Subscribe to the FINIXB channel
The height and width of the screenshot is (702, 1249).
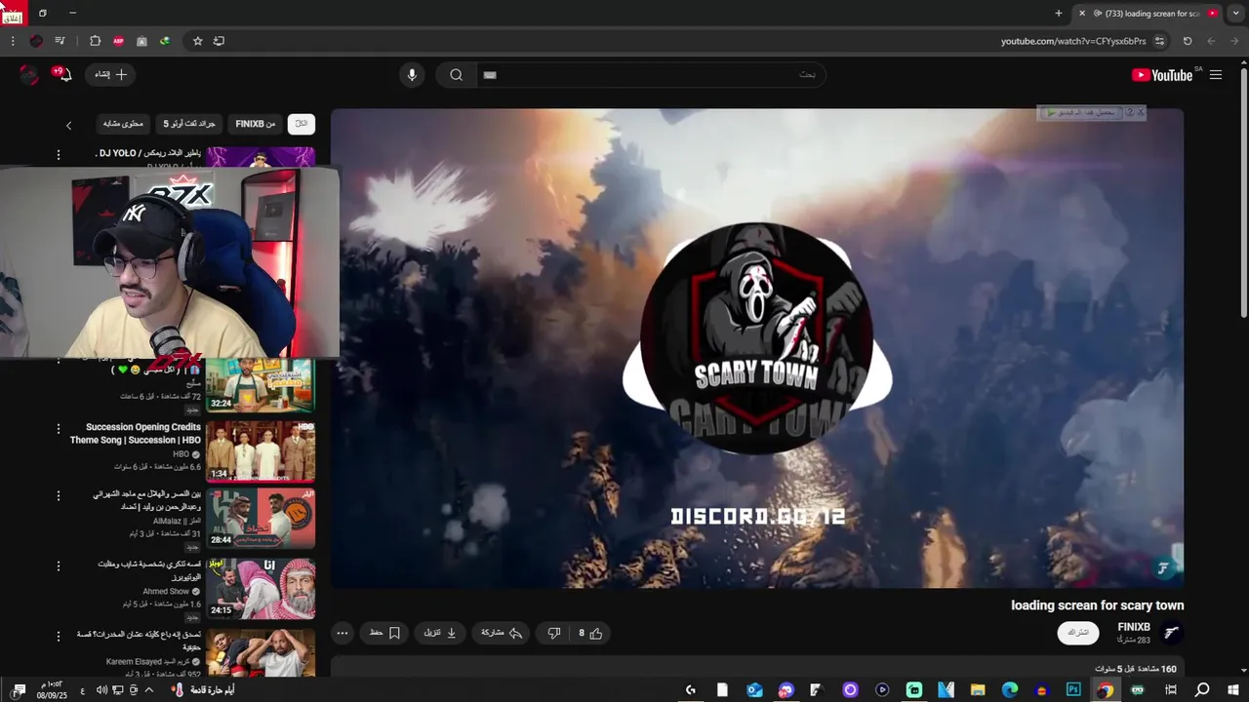(x=1077, y=633)
